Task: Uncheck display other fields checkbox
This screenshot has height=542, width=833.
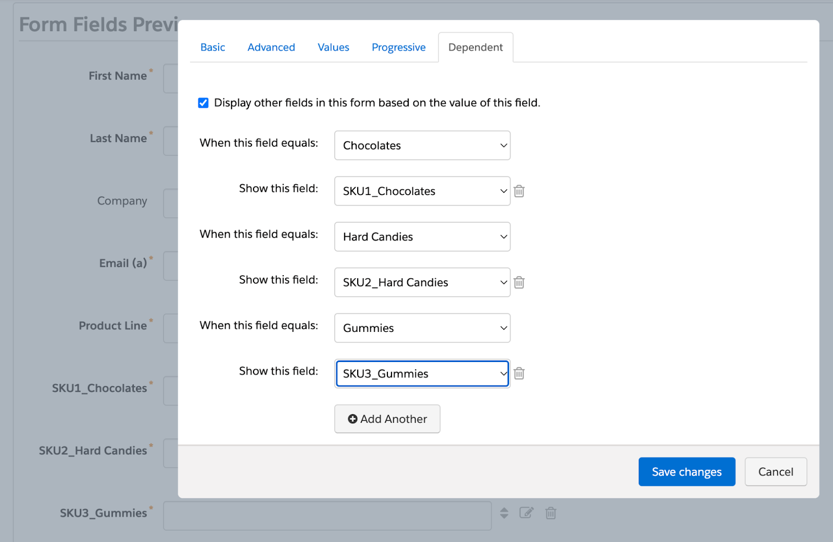Action: (x=204, y=103)
